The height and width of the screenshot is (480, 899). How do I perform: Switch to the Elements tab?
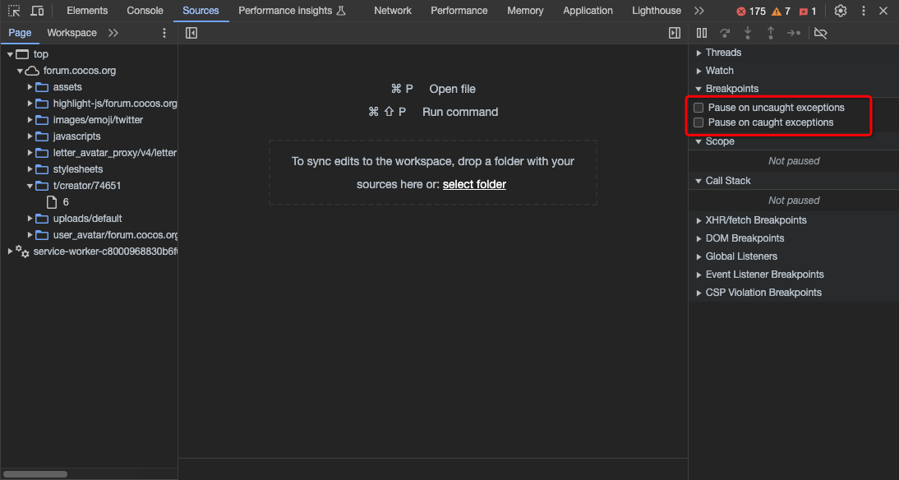[87, 11]
